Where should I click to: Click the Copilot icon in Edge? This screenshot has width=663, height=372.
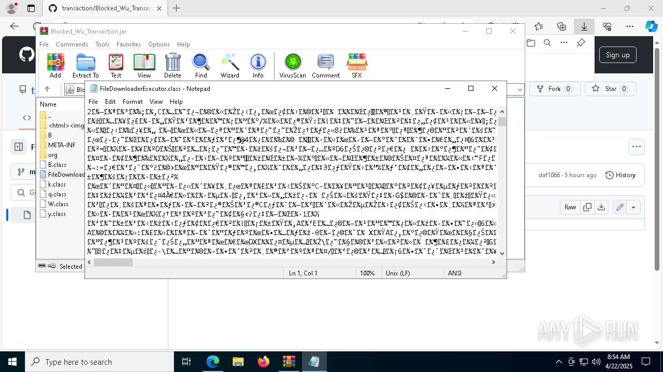pos(651,26)
